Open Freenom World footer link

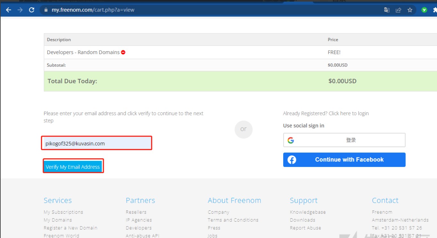pos(62,236)
